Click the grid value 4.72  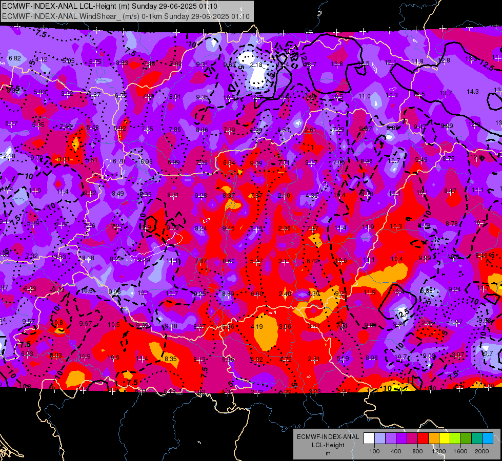[x=285, y=360]
